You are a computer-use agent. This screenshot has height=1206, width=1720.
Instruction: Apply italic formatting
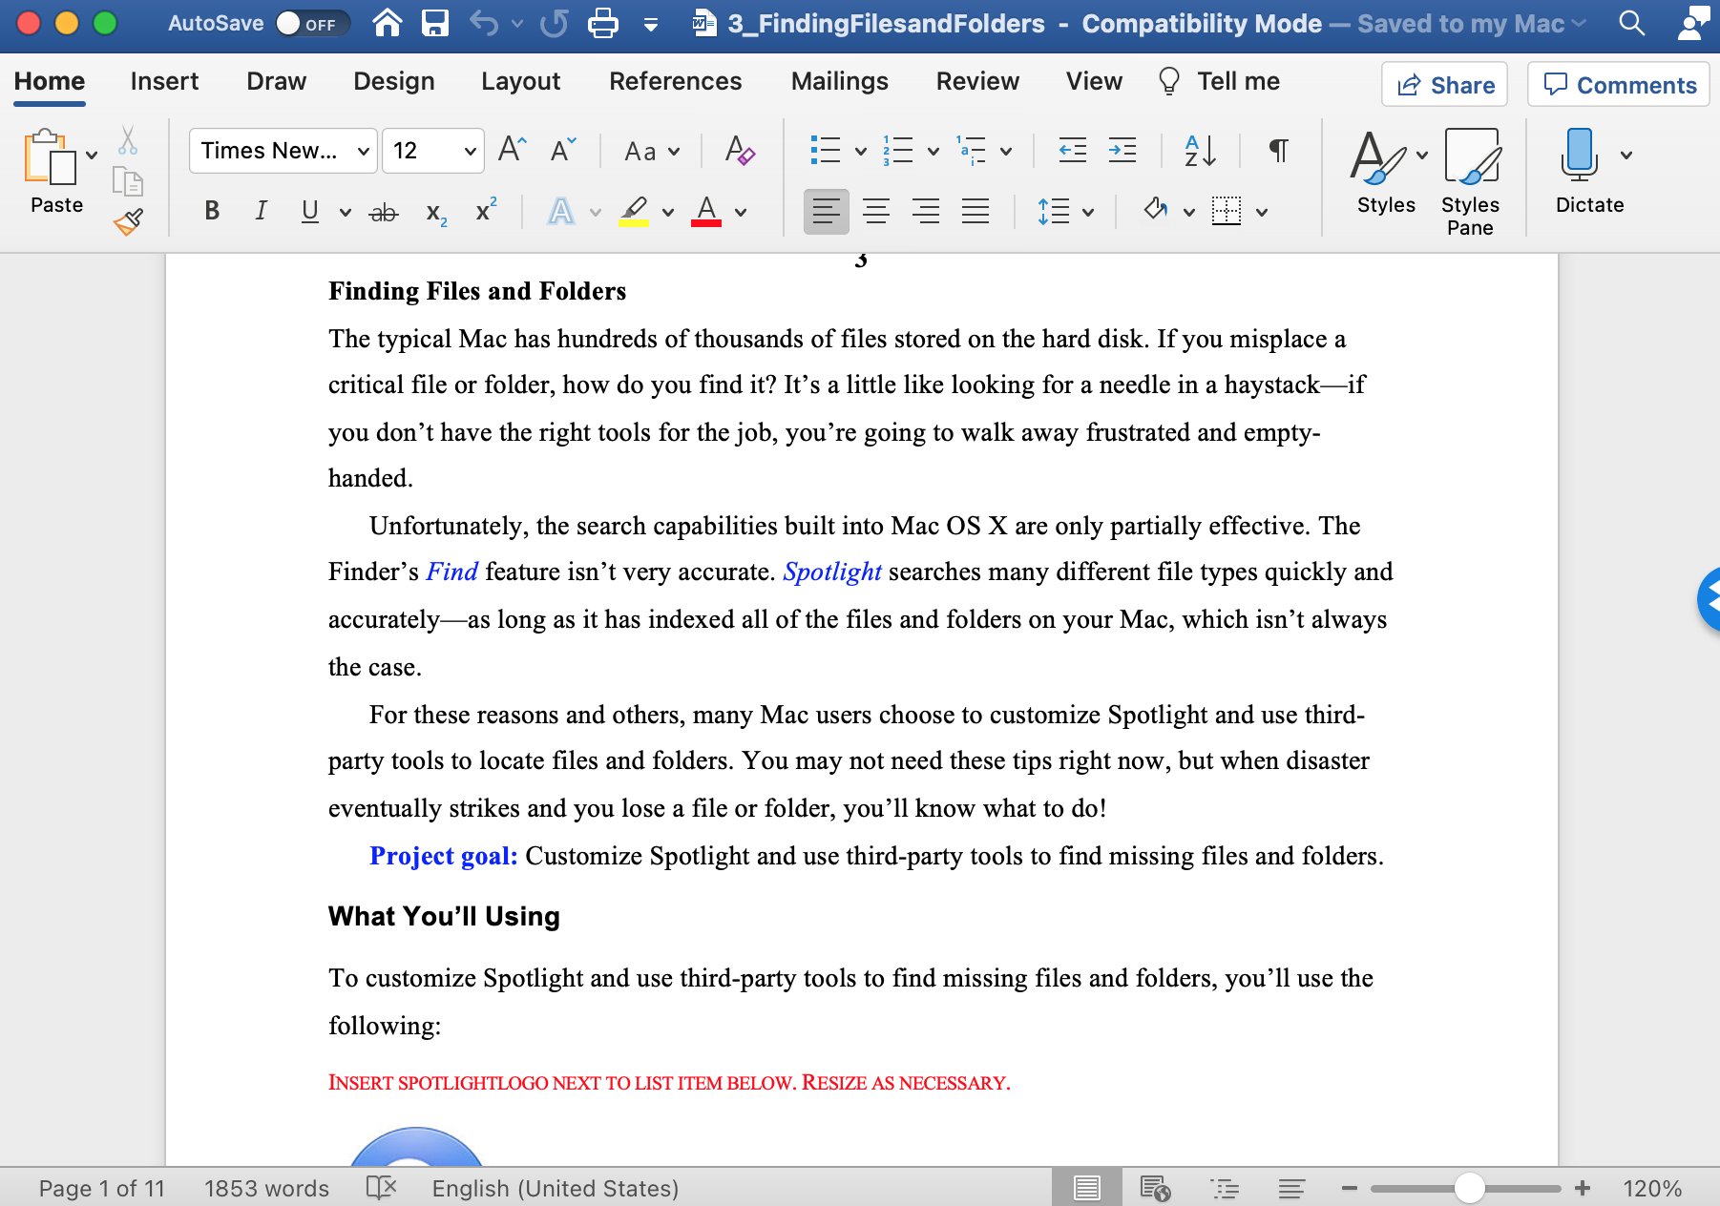260,211
